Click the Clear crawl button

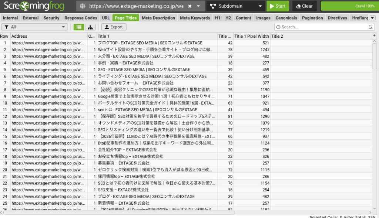304,6
